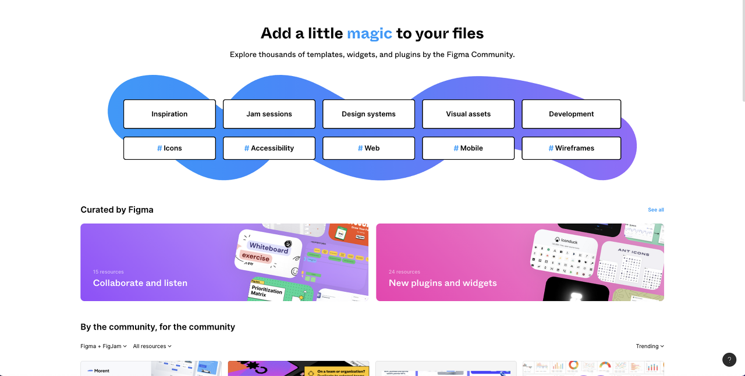
Task: Open the Morent community file thumbnail
Action: [151, 368]
